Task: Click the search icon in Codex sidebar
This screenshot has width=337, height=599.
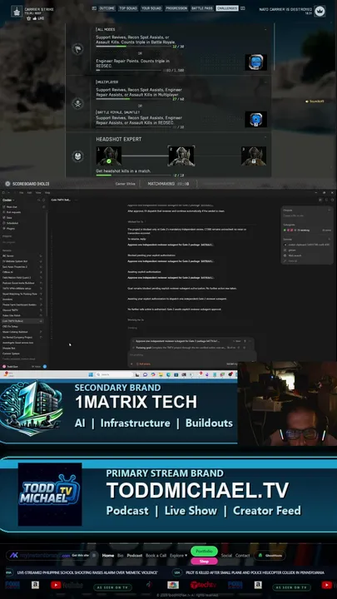Action: (38, 200)
